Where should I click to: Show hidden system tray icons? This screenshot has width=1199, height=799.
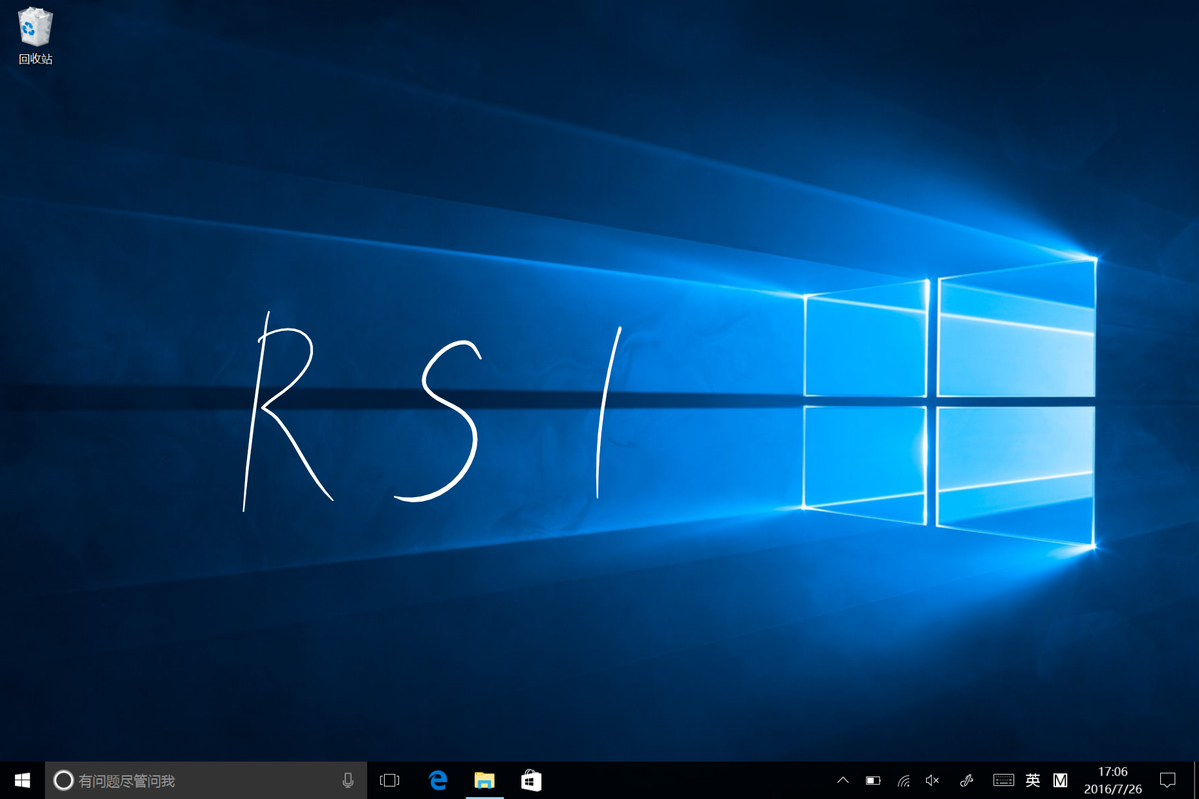click(843, 780)
